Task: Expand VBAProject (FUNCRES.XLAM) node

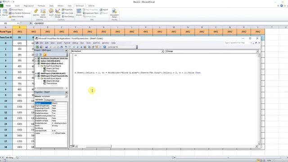Action: click(x=36, y=73)
